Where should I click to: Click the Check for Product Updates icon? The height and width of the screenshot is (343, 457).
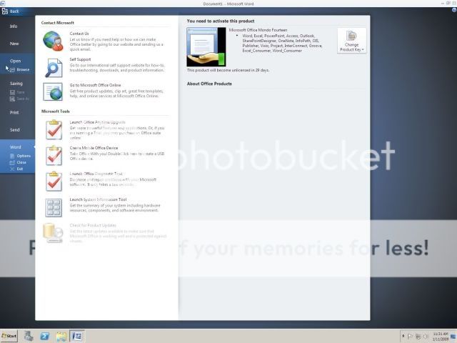(53, 233)
